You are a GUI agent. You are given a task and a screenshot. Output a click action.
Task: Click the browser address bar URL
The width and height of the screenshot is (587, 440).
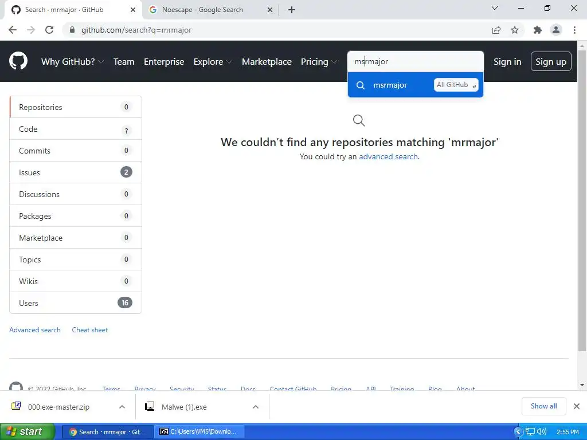click(x=136, y=30)
